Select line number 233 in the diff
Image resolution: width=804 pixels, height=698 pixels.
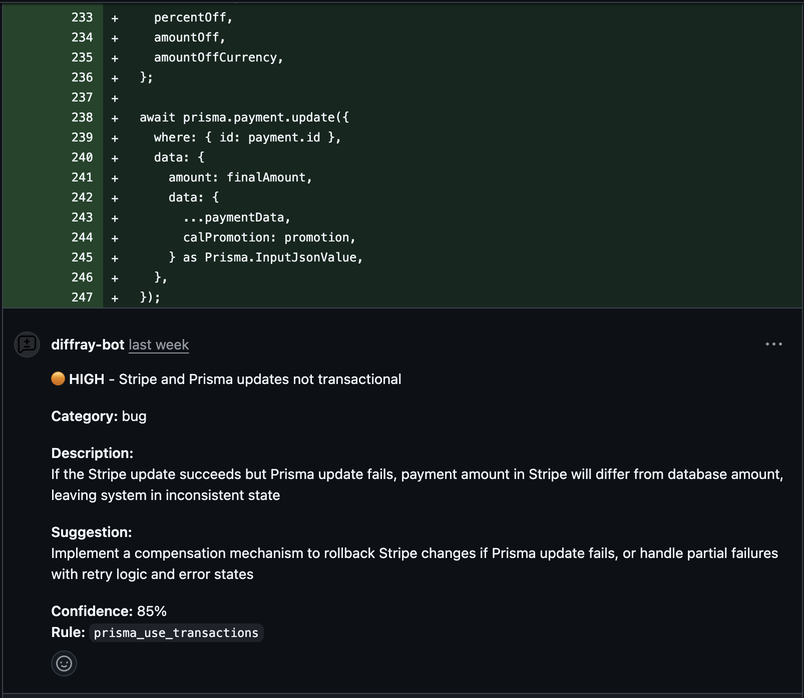[x=83, y=17]
